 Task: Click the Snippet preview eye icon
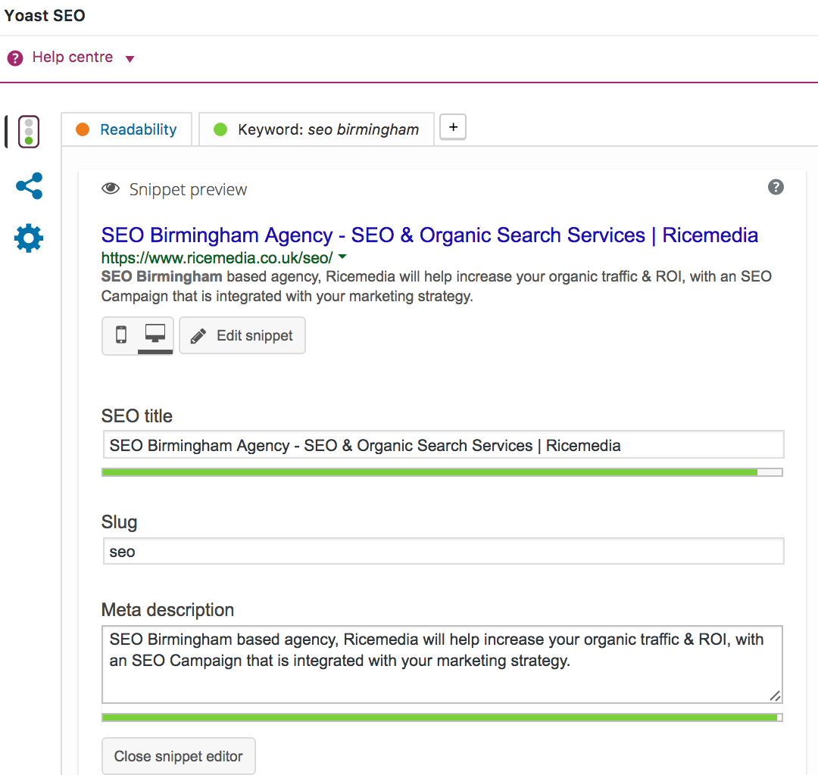[x=111, y=188]
